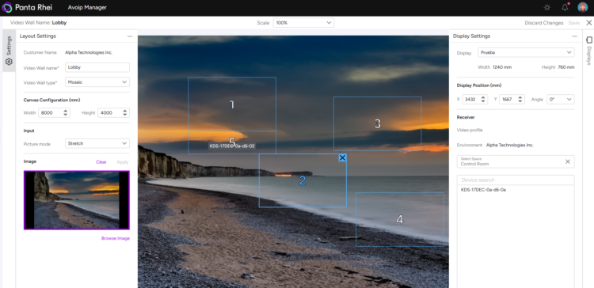Open the notifications bell

(565, 7)
